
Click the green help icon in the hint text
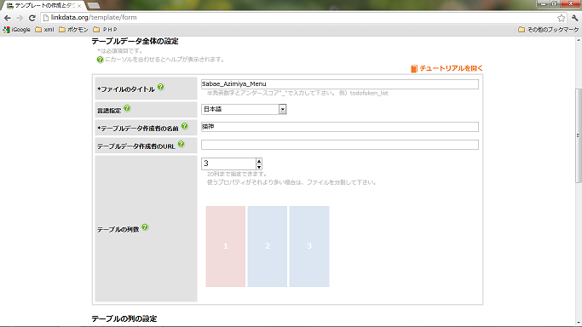[100, 60]
